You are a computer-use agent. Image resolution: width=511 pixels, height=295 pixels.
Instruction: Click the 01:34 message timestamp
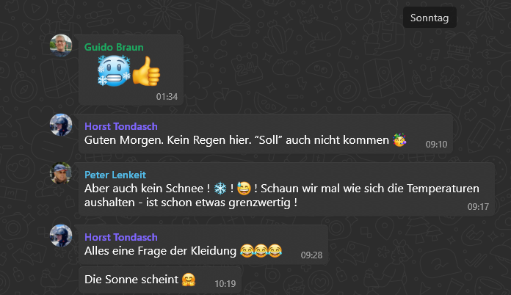click(167, 97)
